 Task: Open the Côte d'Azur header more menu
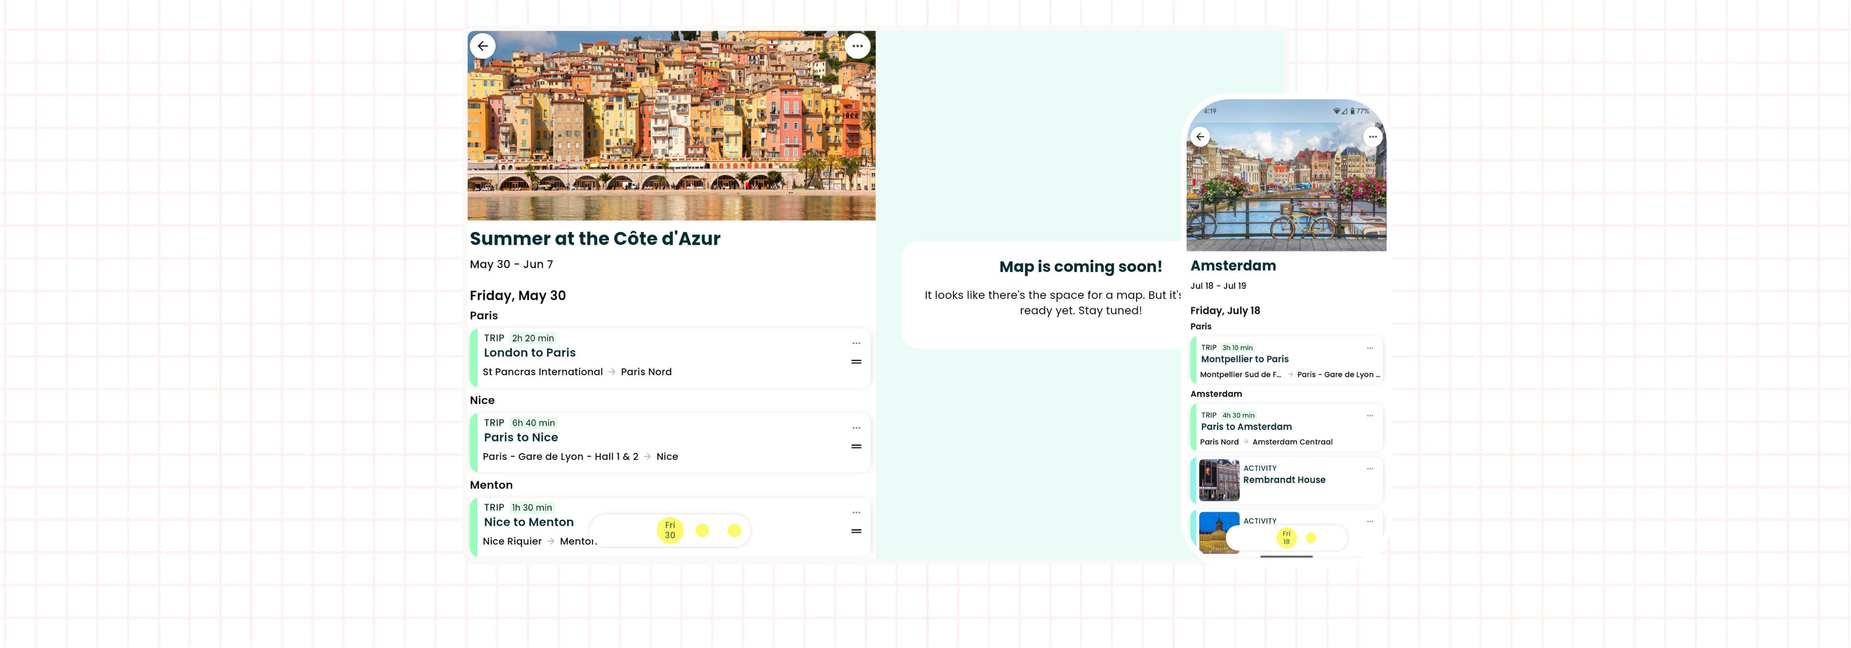[857, 46]
